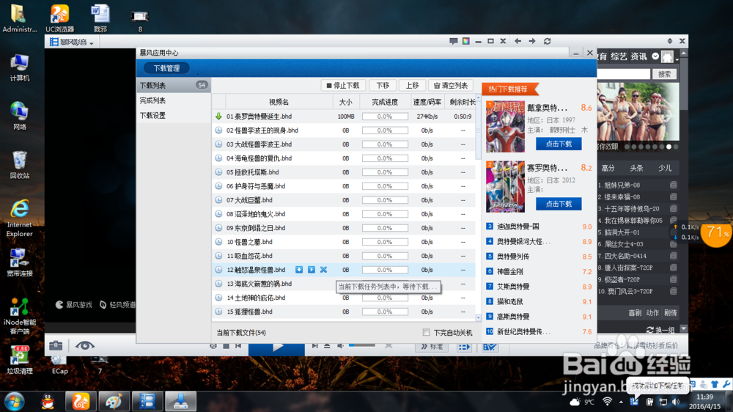Image resolution: width=733 pixels, height=412 pixels.
Task: Open 猫和老鼠 recommendation
Action: tap(509, 301)
